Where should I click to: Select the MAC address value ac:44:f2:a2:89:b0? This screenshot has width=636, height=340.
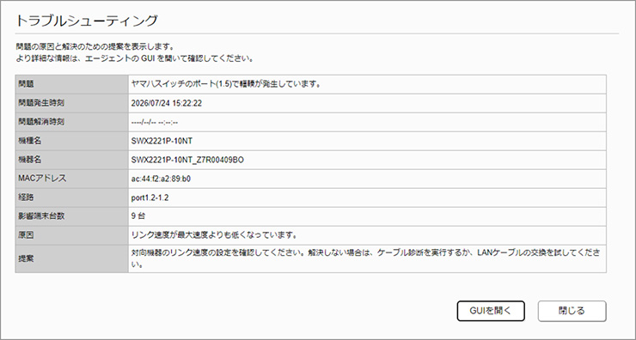coord(161,179)
